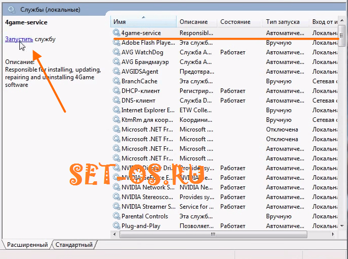Click the gear icon of Adobe Flash Player service
348x259 pixels.
(x=117, y=42)
